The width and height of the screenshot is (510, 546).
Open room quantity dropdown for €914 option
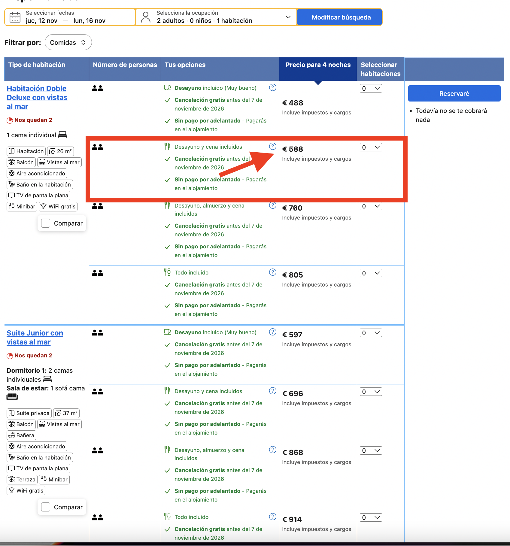371,517
